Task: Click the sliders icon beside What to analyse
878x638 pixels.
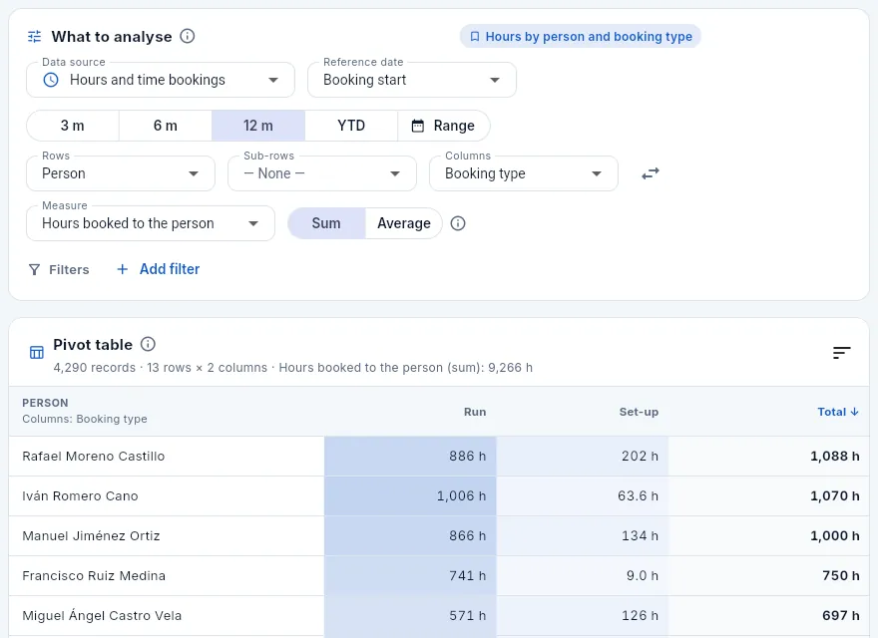Action: (35, 37)
